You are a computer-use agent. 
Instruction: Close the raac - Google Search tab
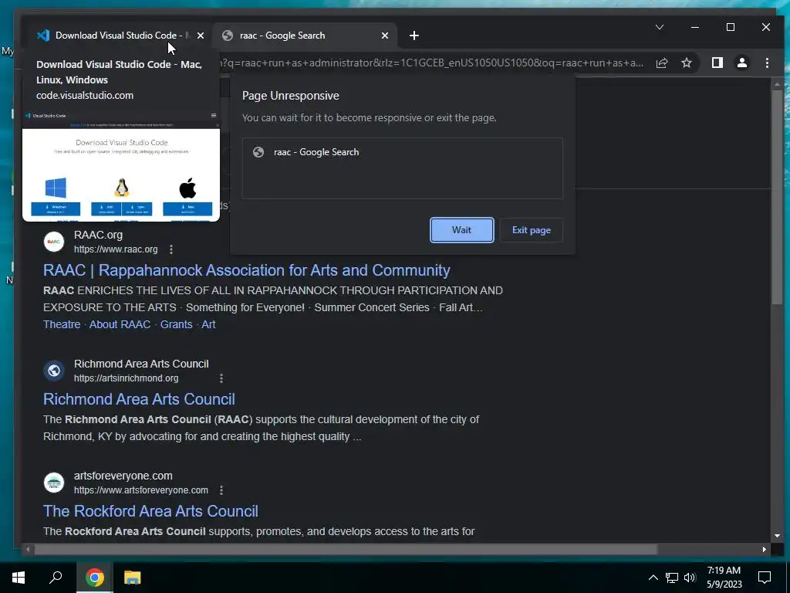coord(385,36)
